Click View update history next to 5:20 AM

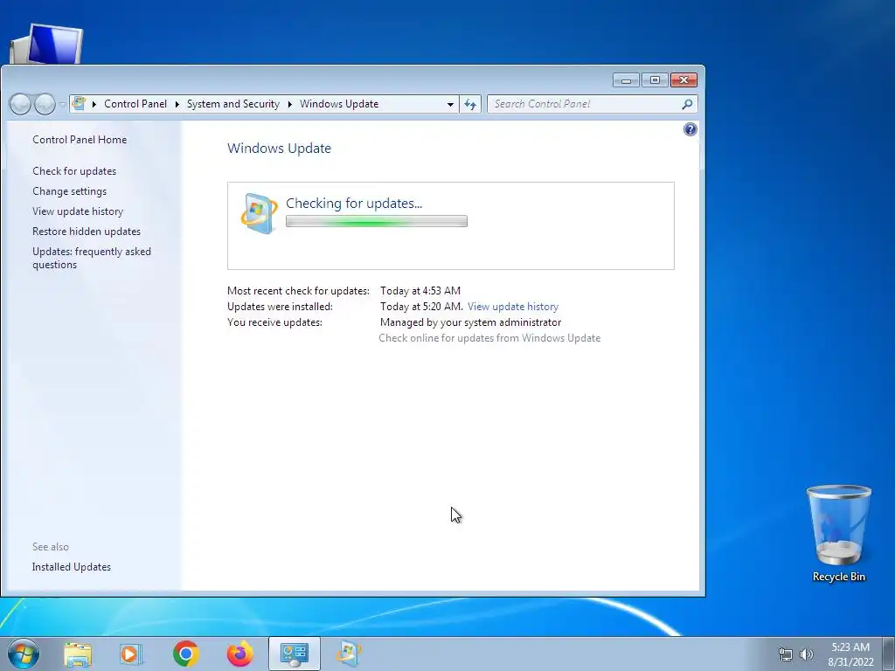[x=512, y=307]
